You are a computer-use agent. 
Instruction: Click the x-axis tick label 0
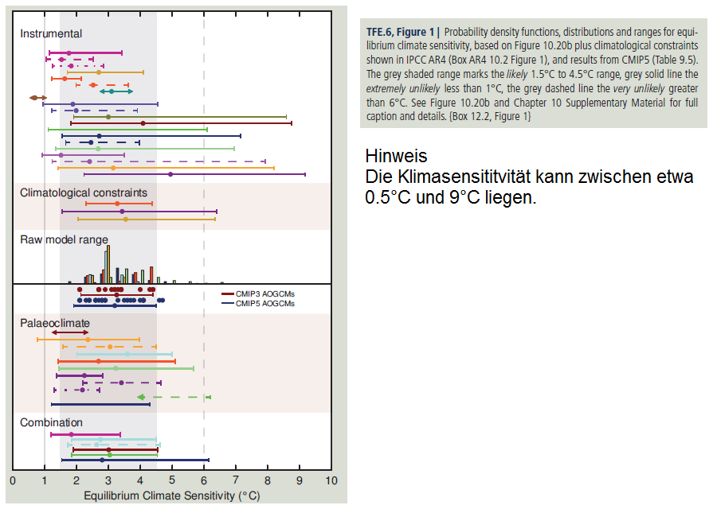click(x=13, y=480)
